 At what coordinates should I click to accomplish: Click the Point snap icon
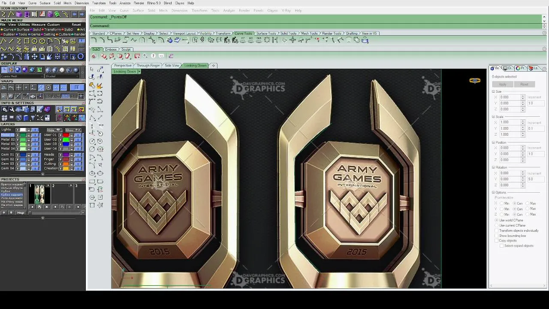[x=26, y=88]
